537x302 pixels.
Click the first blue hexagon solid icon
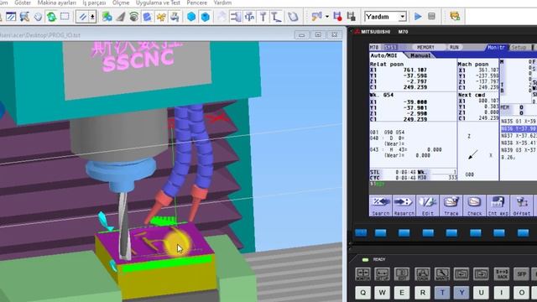click(191, 17)
